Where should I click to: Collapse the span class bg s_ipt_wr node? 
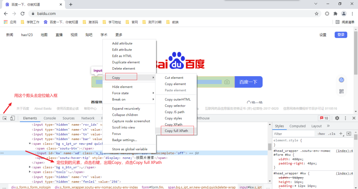click(x=30, y=144)
